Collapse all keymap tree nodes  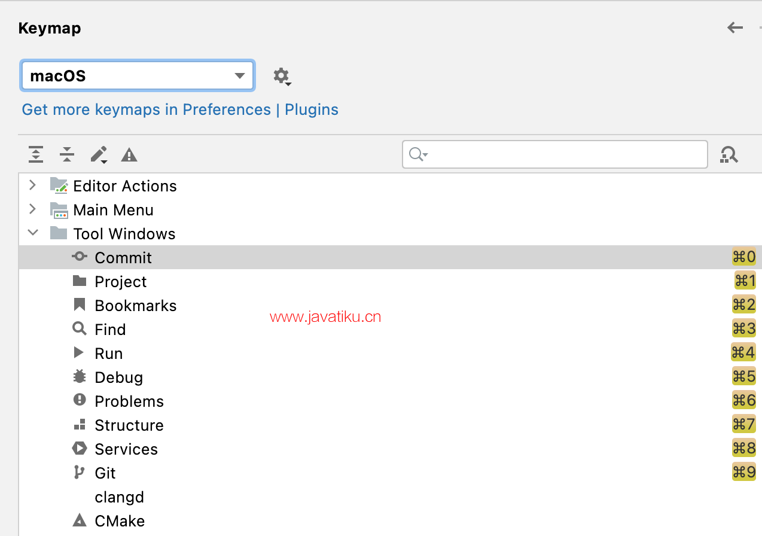tap(67, 155)
